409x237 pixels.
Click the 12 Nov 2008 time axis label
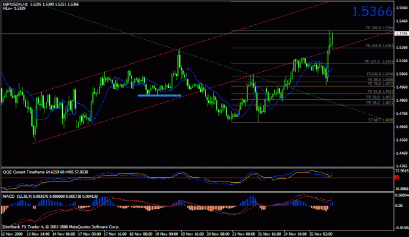click(x=12, y=234)
